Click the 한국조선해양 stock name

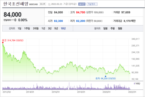(x=16, y=4)
